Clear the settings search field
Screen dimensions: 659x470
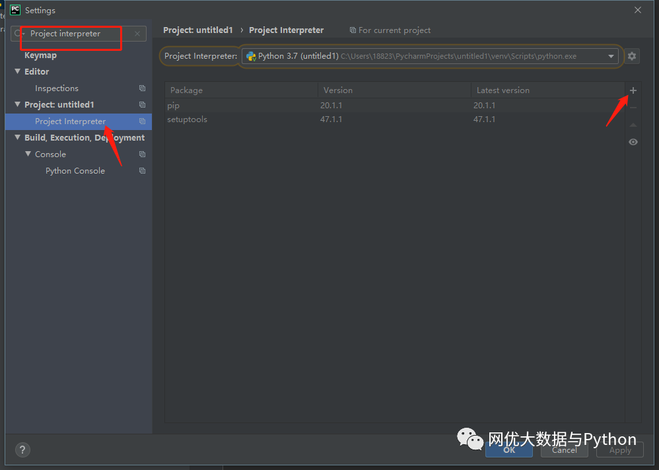point(137,34)
